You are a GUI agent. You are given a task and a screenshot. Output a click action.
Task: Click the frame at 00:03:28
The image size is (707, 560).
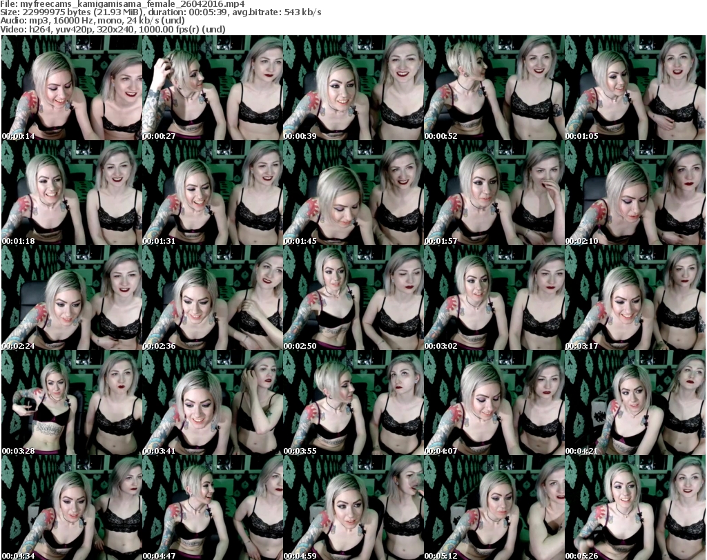tap(72, 403)
